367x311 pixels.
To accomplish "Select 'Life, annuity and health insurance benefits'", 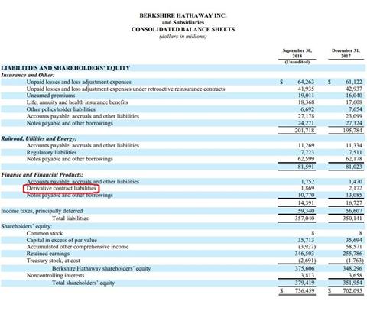I will pyautogui.click(x=77, y=102).
